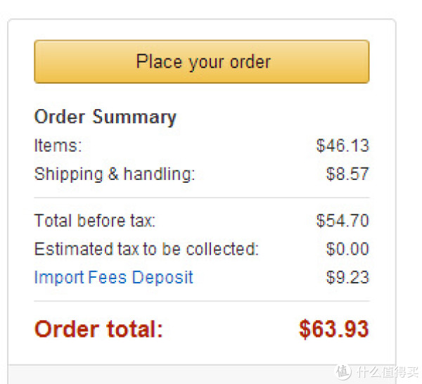Click the Estimated tax to be collected label
This screenshot has height=384, width=422.
click(146, 249)
